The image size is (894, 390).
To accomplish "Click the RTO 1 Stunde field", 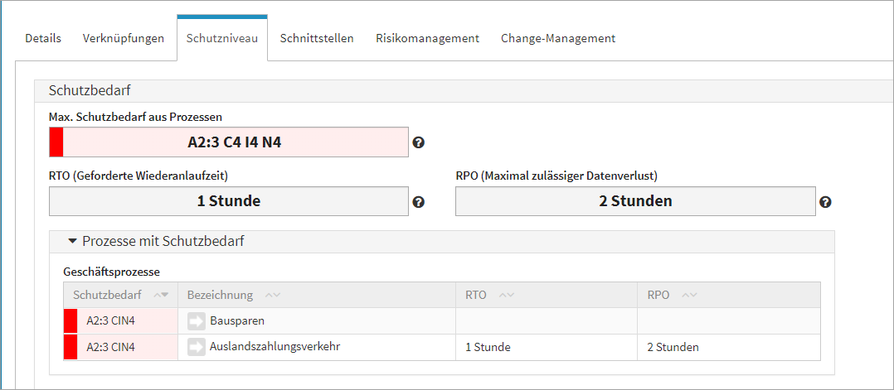I will point(229,201).
